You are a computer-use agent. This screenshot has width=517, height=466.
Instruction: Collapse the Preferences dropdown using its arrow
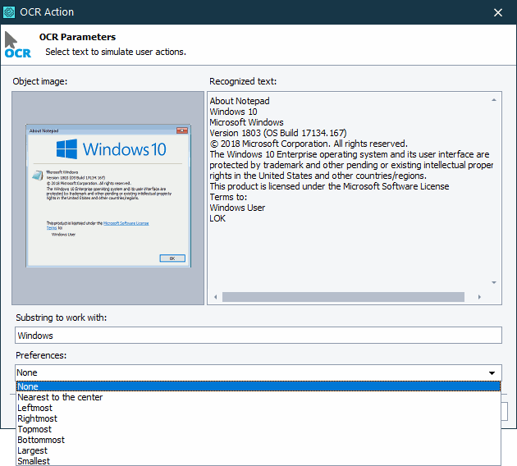[x=492, y=372]
